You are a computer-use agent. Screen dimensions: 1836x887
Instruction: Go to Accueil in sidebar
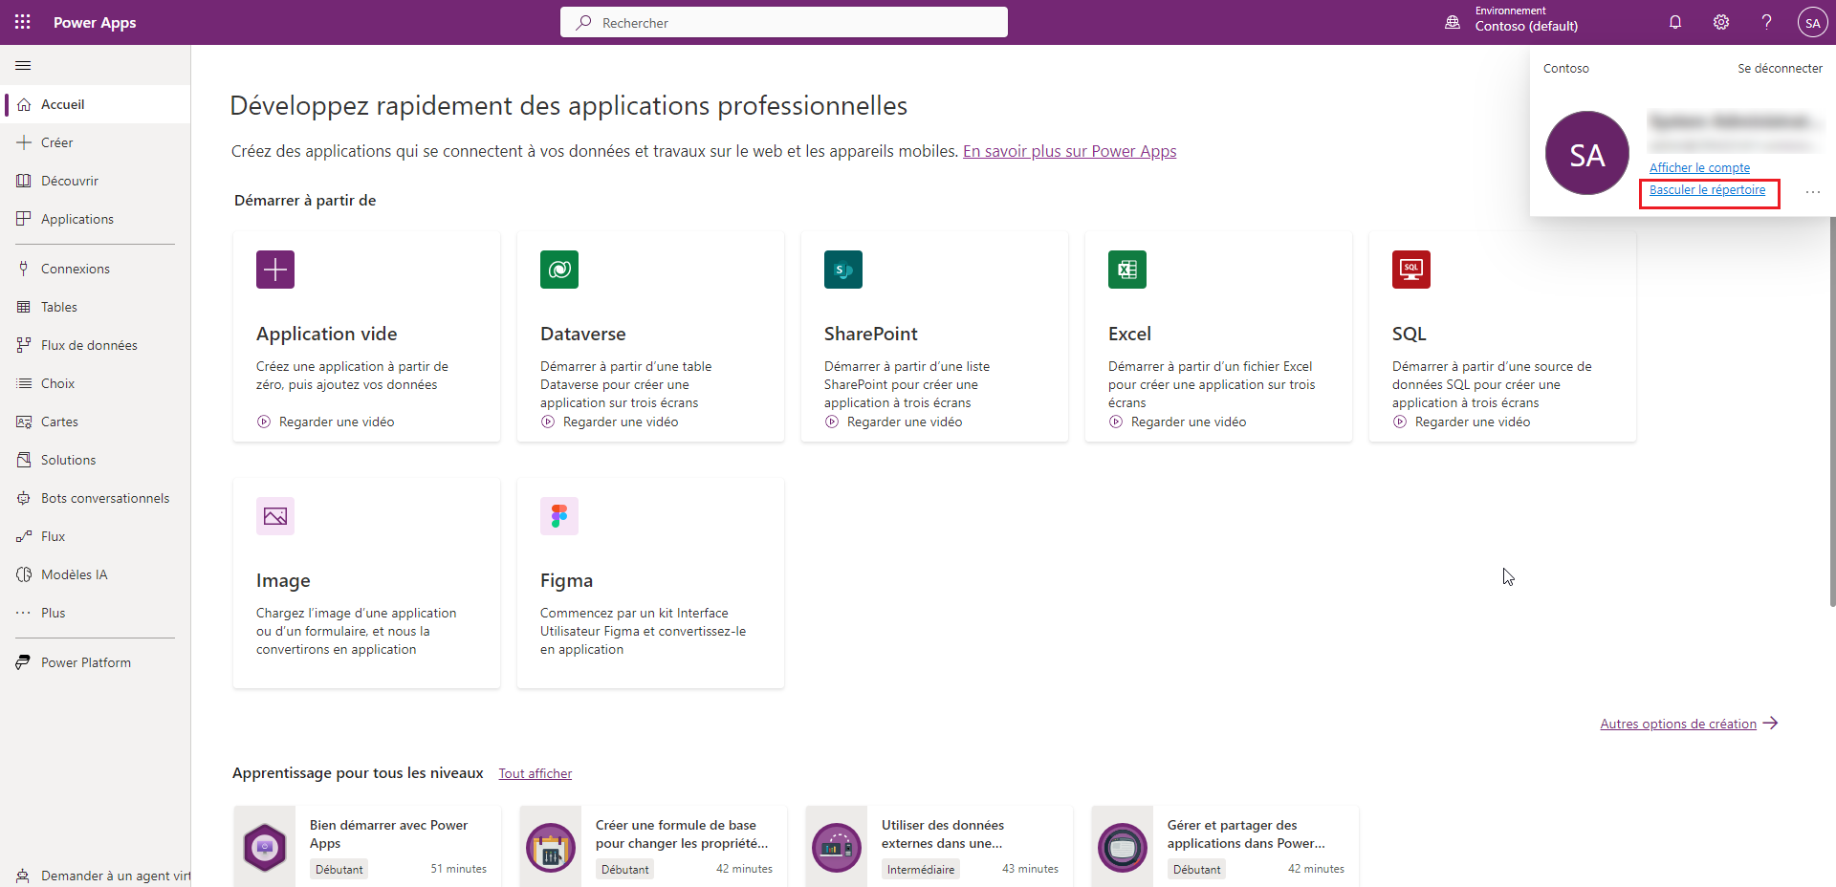point(96,104)
